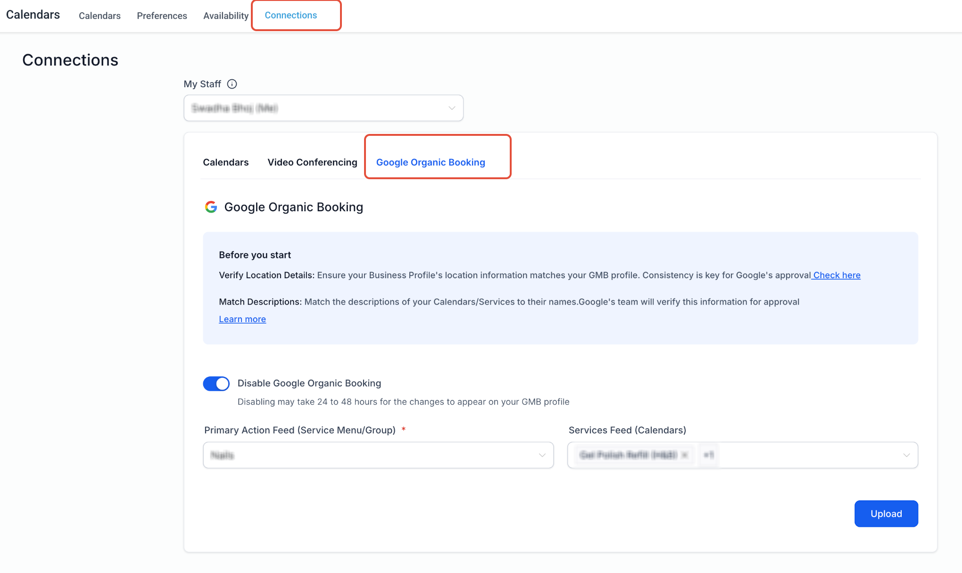
Task: Open the Services Feed (Calendars) dropdown
Action: (743, 455)
